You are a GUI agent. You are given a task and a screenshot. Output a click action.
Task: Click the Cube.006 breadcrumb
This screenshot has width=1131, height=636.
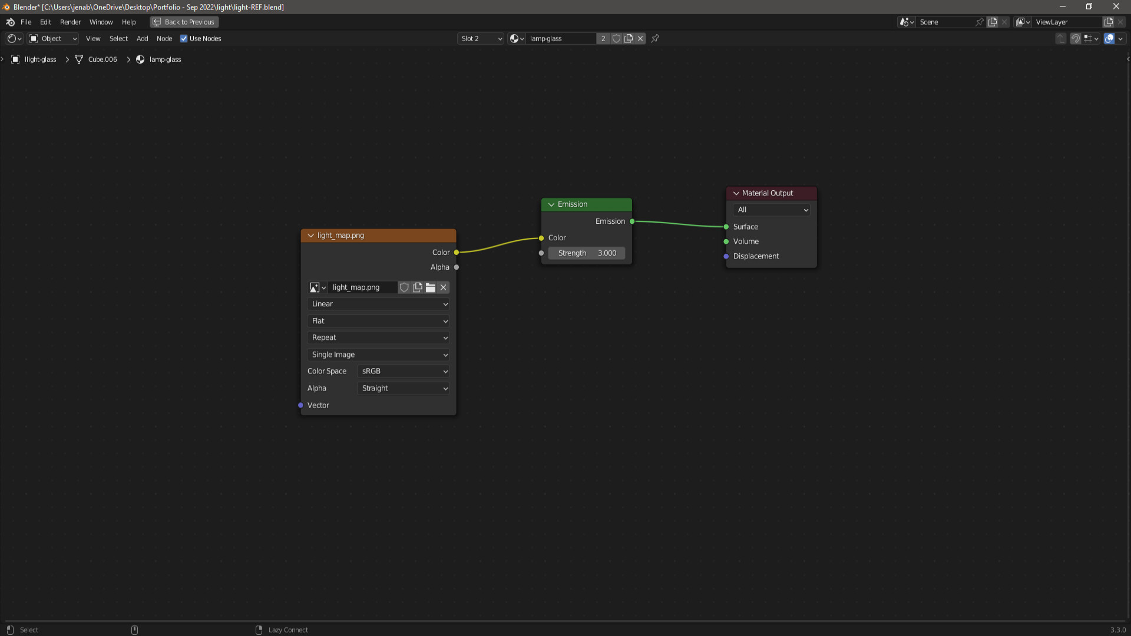[x=102, y=59]
